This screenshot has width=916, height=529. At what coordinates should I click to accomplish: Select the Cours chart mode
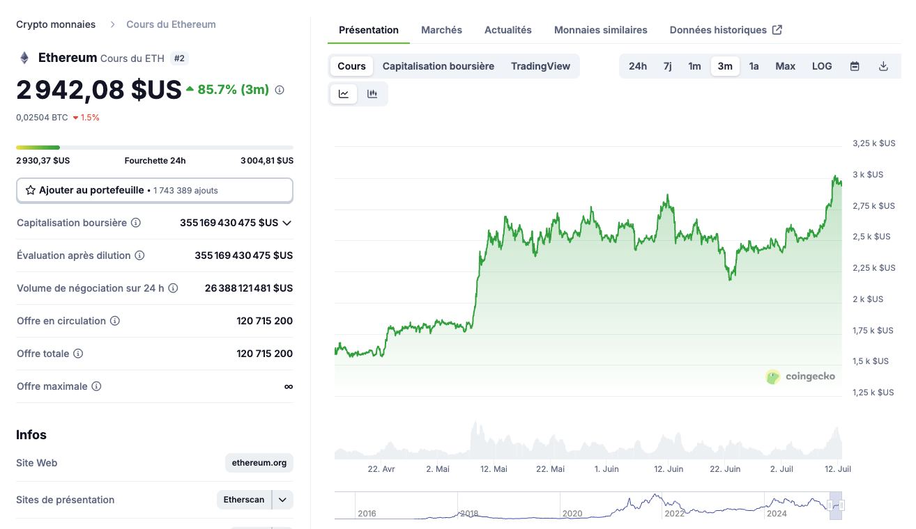(x=351, y=66)
